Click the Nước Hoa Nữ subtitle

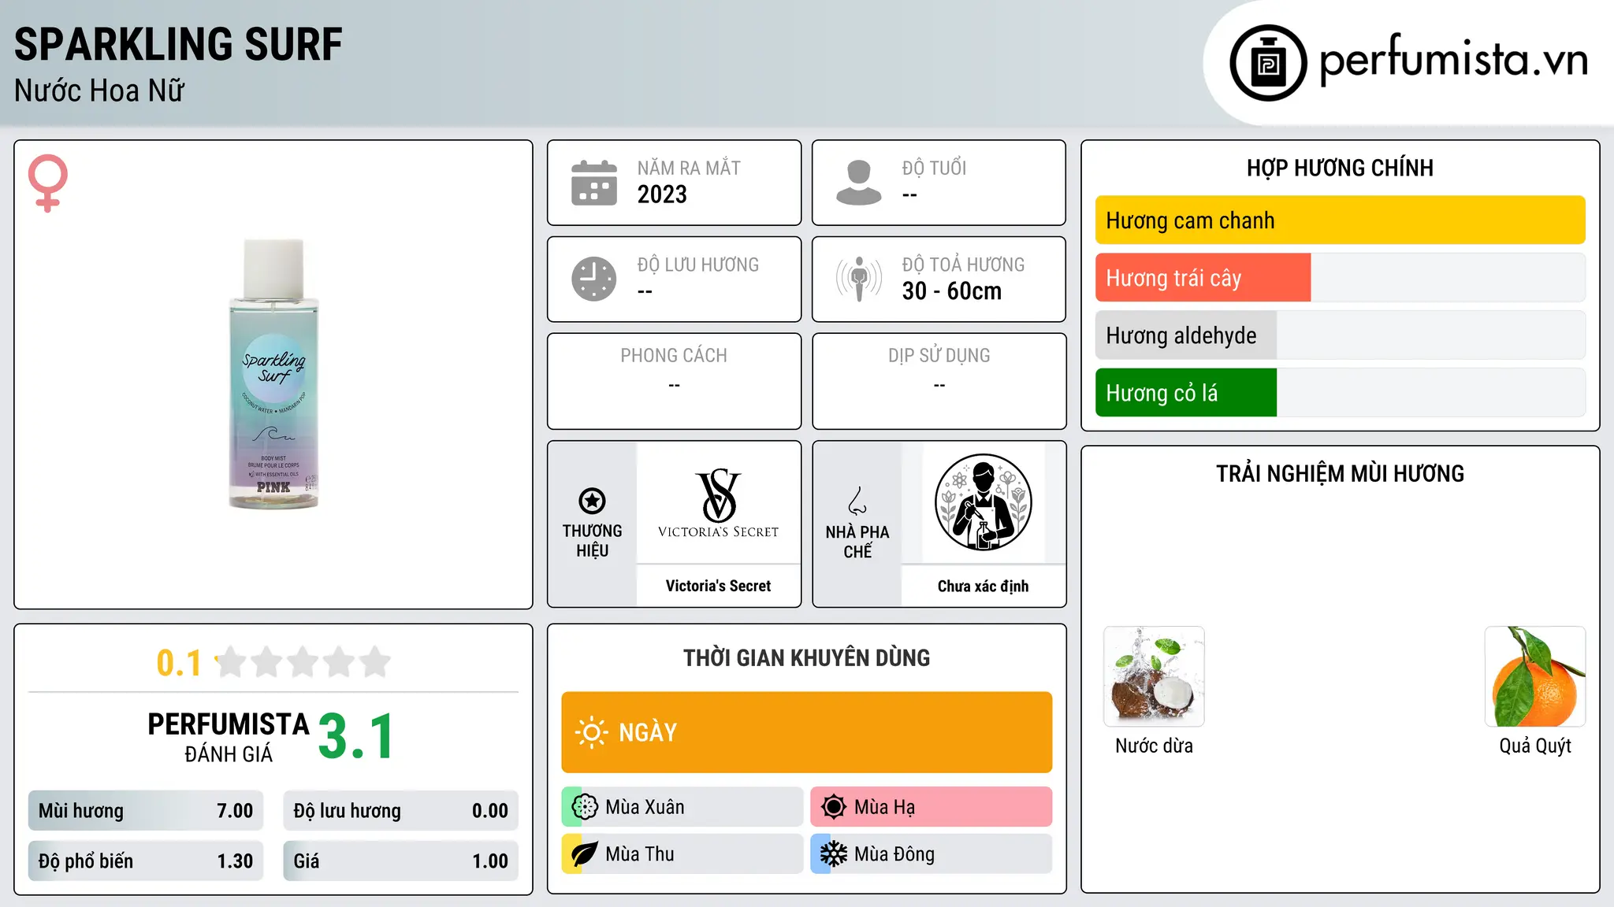[x=99, y=91]
